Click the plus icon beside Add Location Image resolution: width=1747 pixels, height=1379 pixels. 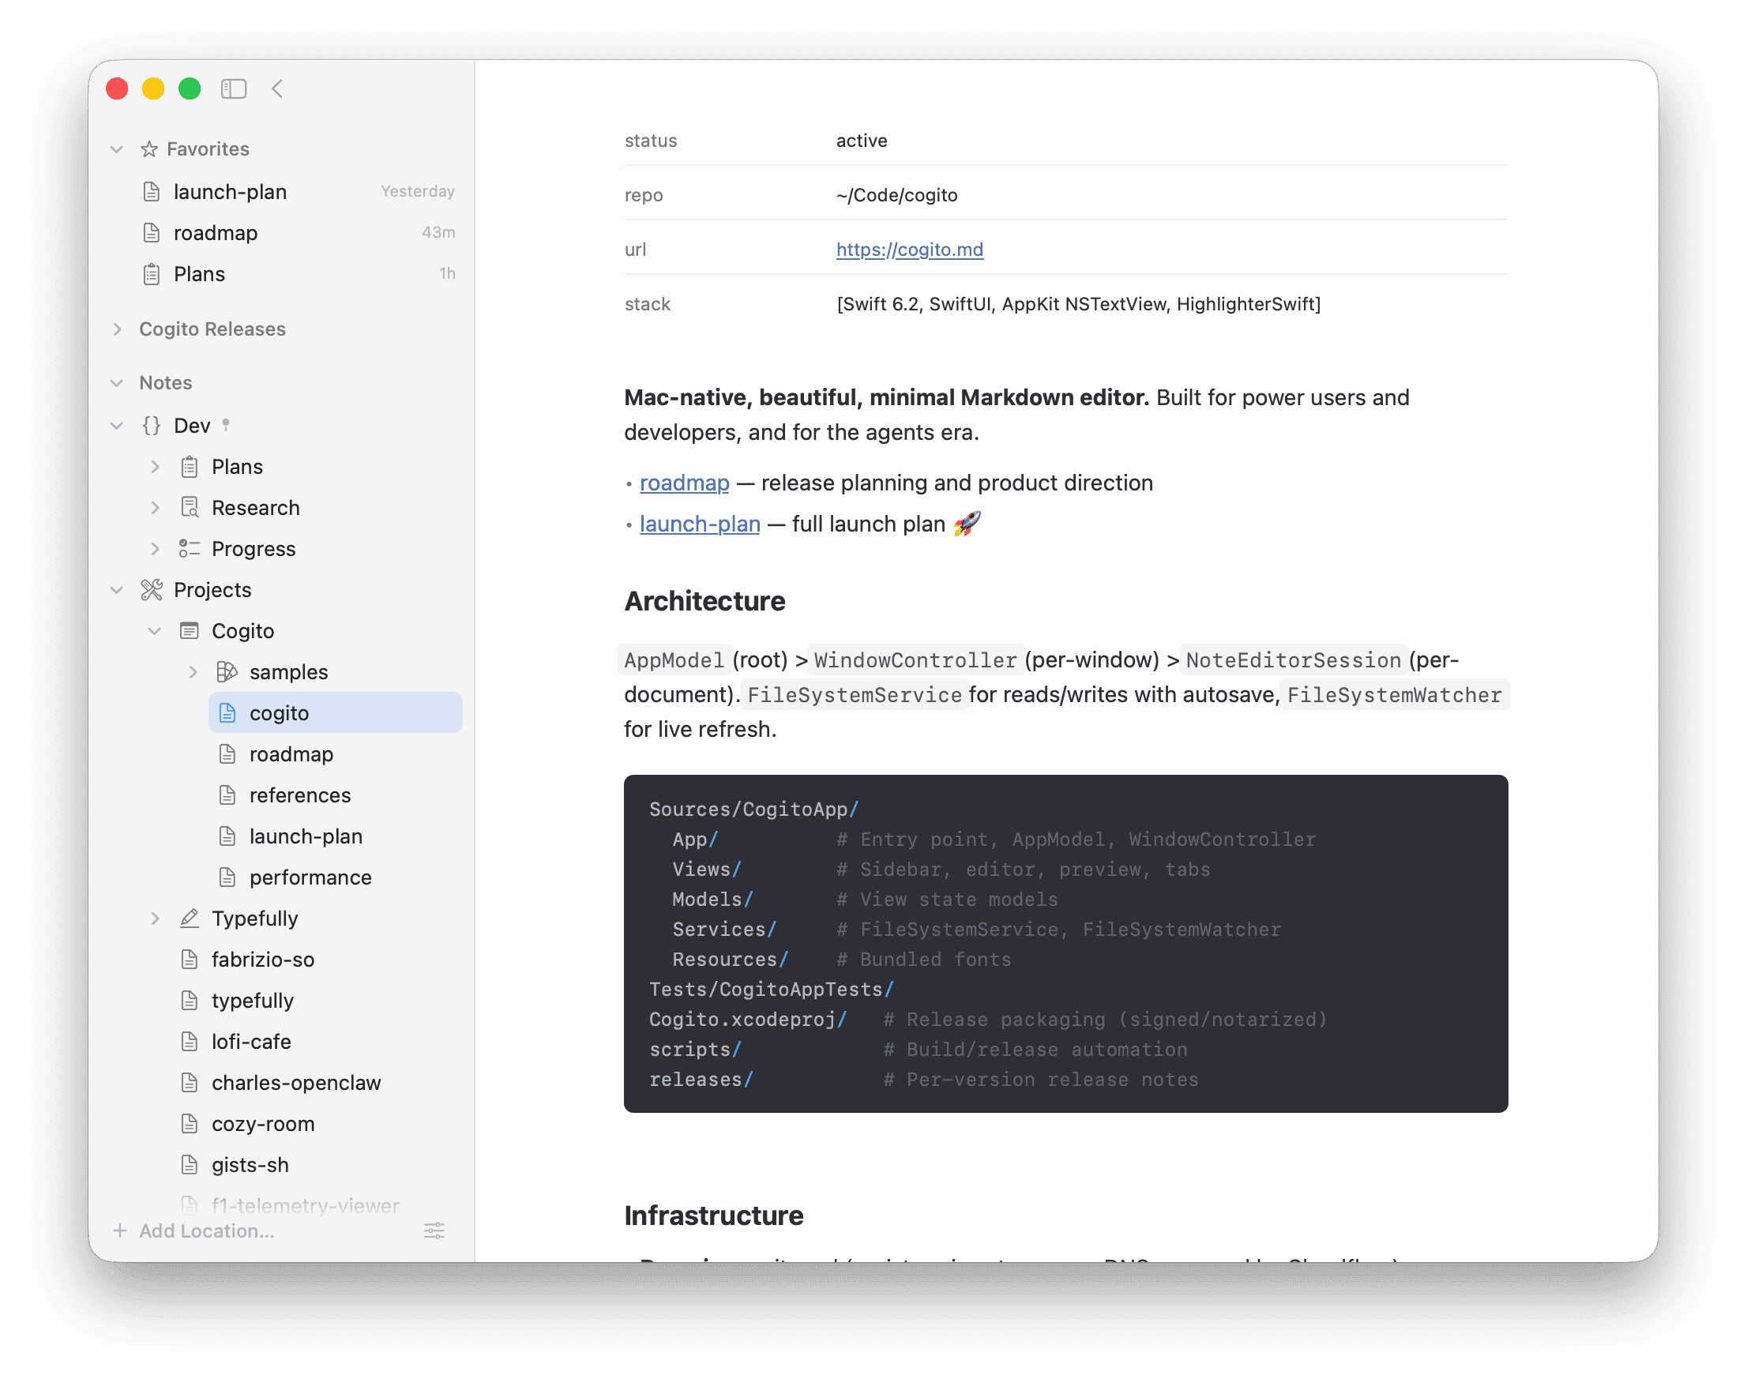click(120, 1232)
